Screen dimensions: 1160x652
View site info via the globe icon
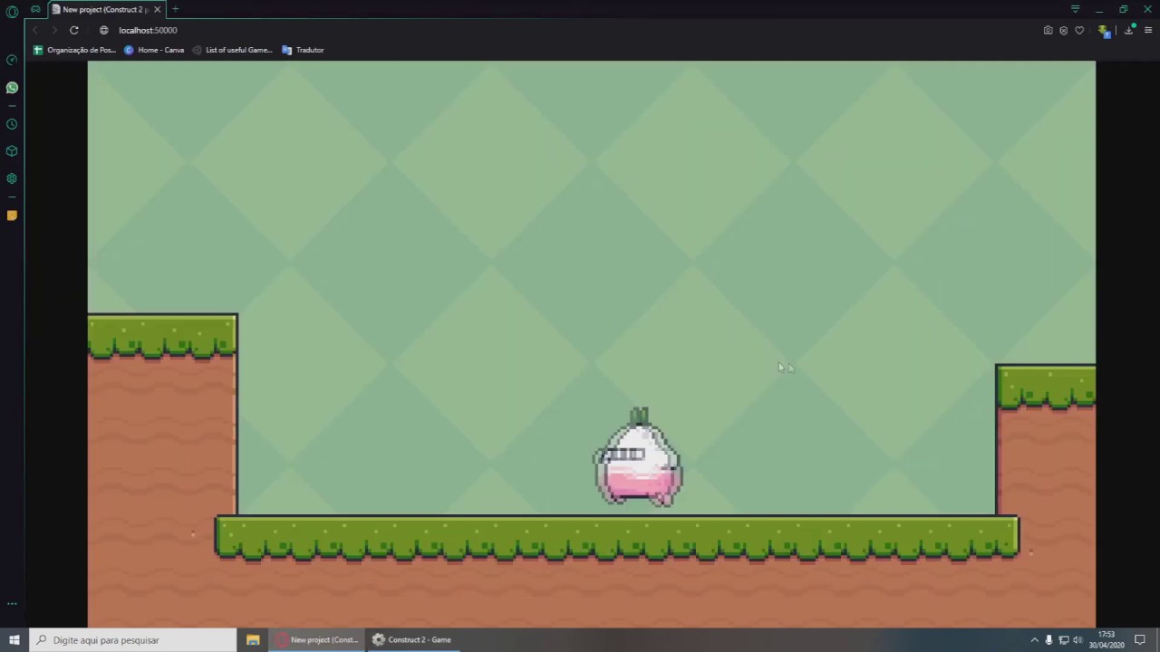[x=103, y=30]
